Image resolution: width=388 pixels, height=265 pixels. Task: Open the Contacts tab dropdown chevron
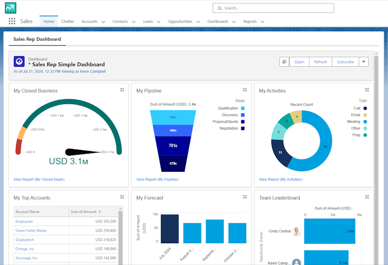(134, 22)
